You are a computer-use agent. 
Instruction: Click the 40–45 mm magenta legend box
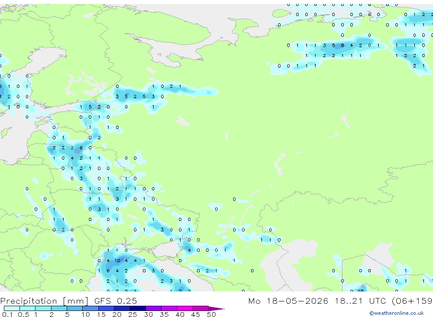[x=185, y=308]
